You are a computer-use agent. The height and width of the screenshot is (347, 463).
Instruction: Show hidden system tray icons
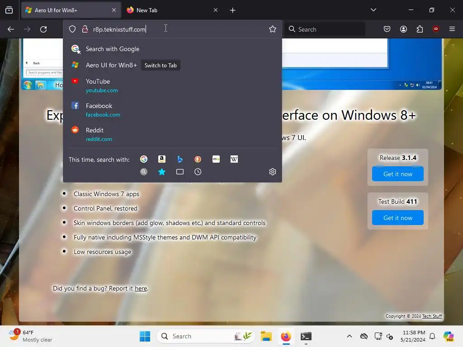pos(350,336)
